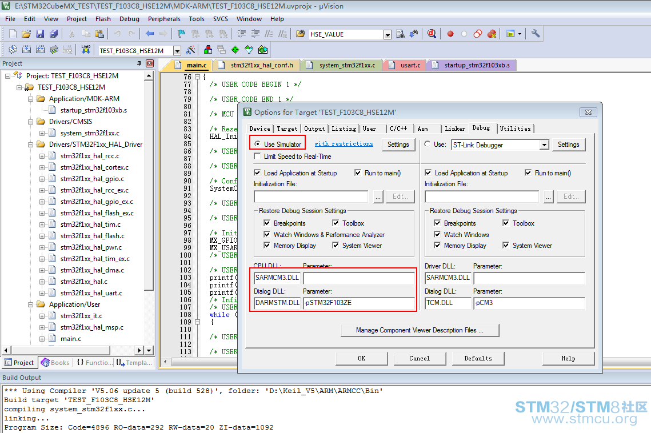
Task: Toggle simulator Breakpoints checkbox
Action: [x=267, y=223]
